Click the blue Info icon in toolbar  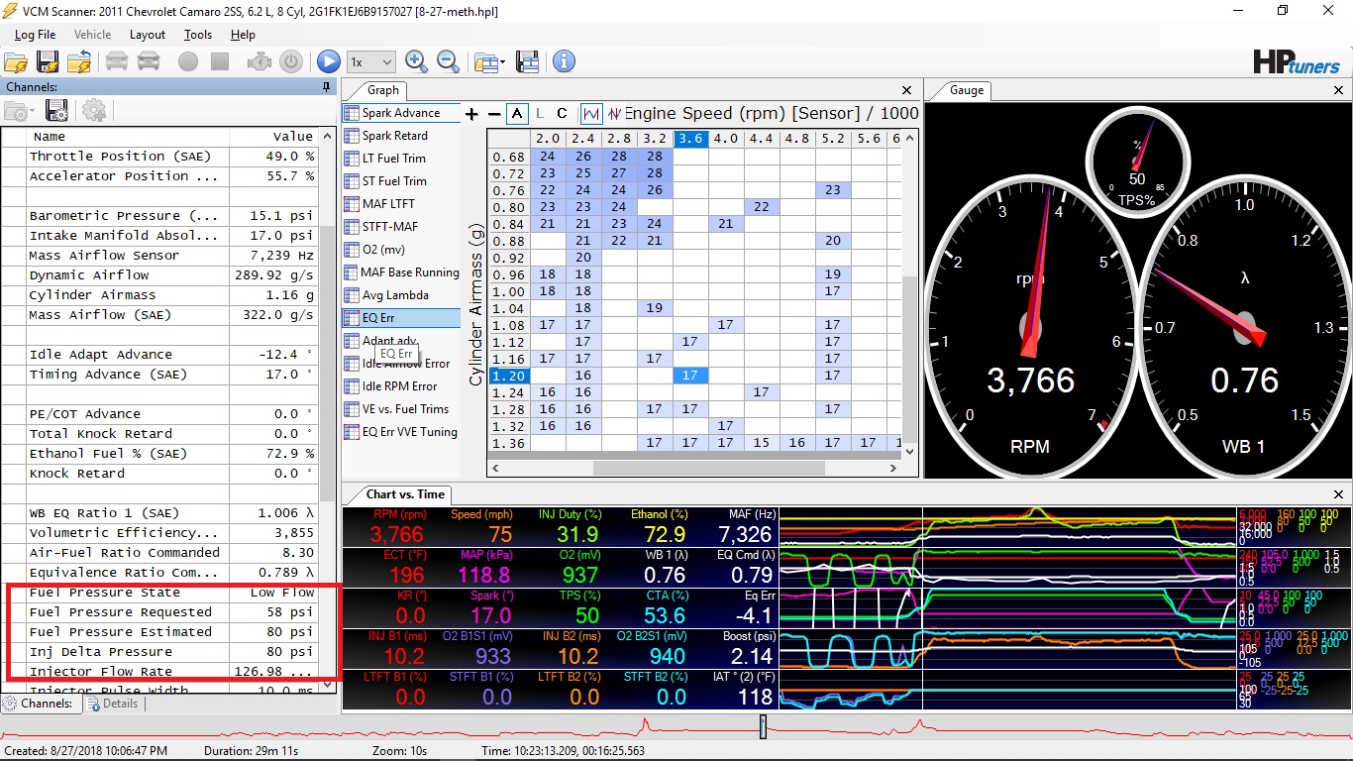564,61
